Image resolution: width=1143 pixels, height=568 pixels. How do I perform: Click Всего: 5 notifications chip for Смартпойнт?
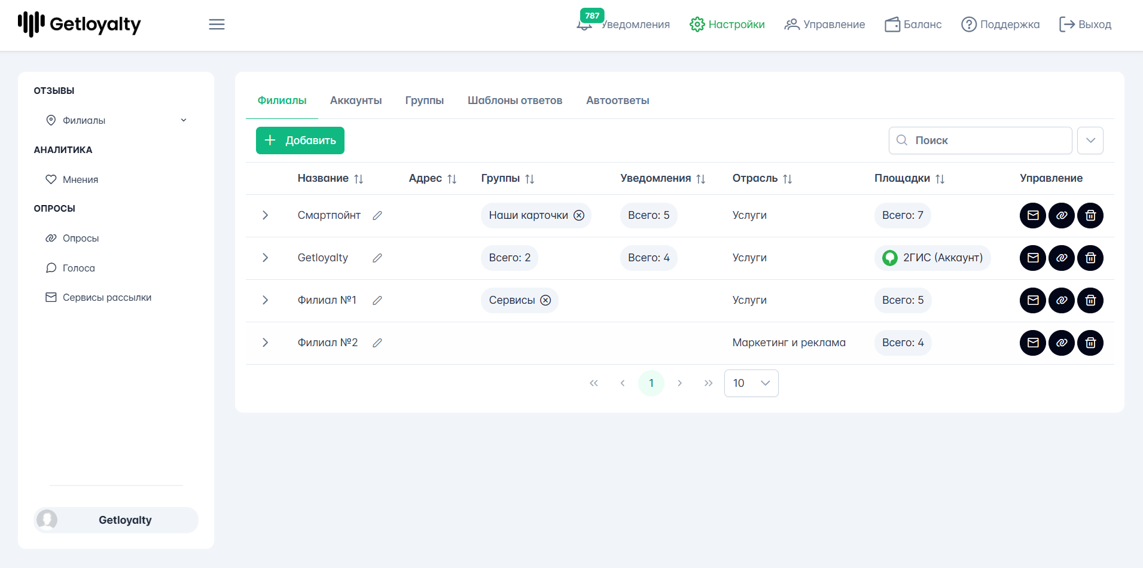pos(649,215)
